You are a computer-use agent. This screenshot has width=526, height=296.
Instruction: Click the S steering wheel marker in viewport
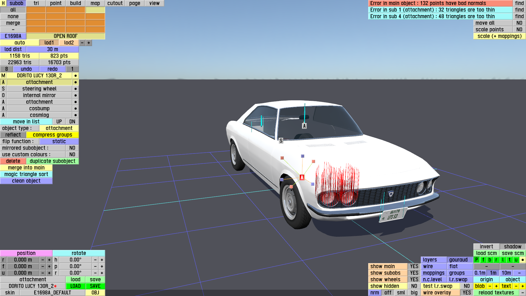point(281,141)
